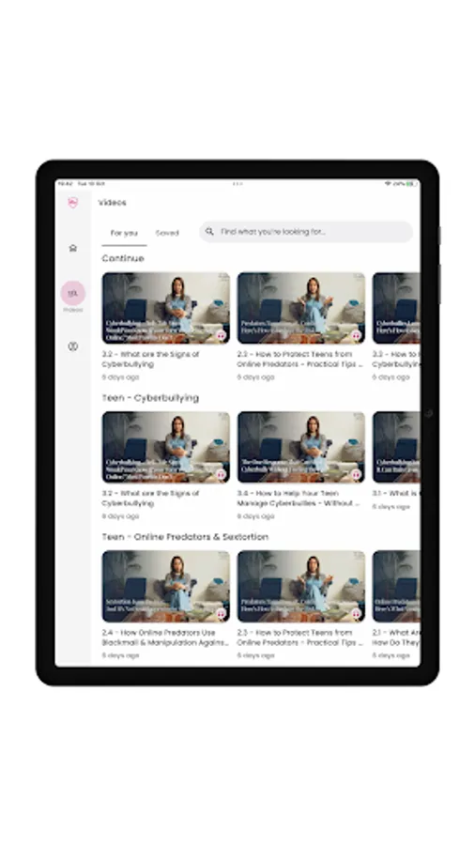The height and width of the screenshot is (845, 475).
Task: Click '6 days ago' under 2.3 in Continue
Action: click(x=255, y=377)
